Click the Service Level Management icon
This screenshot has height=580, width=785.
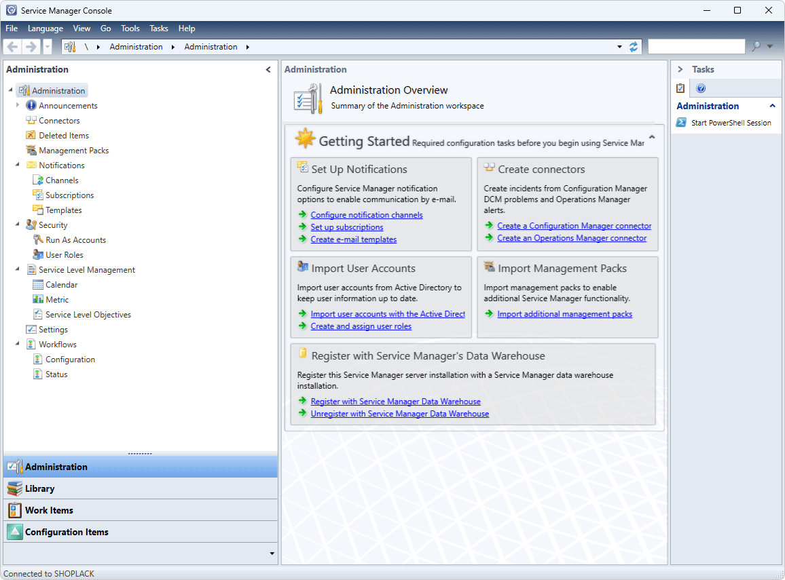tap(31, 269)
